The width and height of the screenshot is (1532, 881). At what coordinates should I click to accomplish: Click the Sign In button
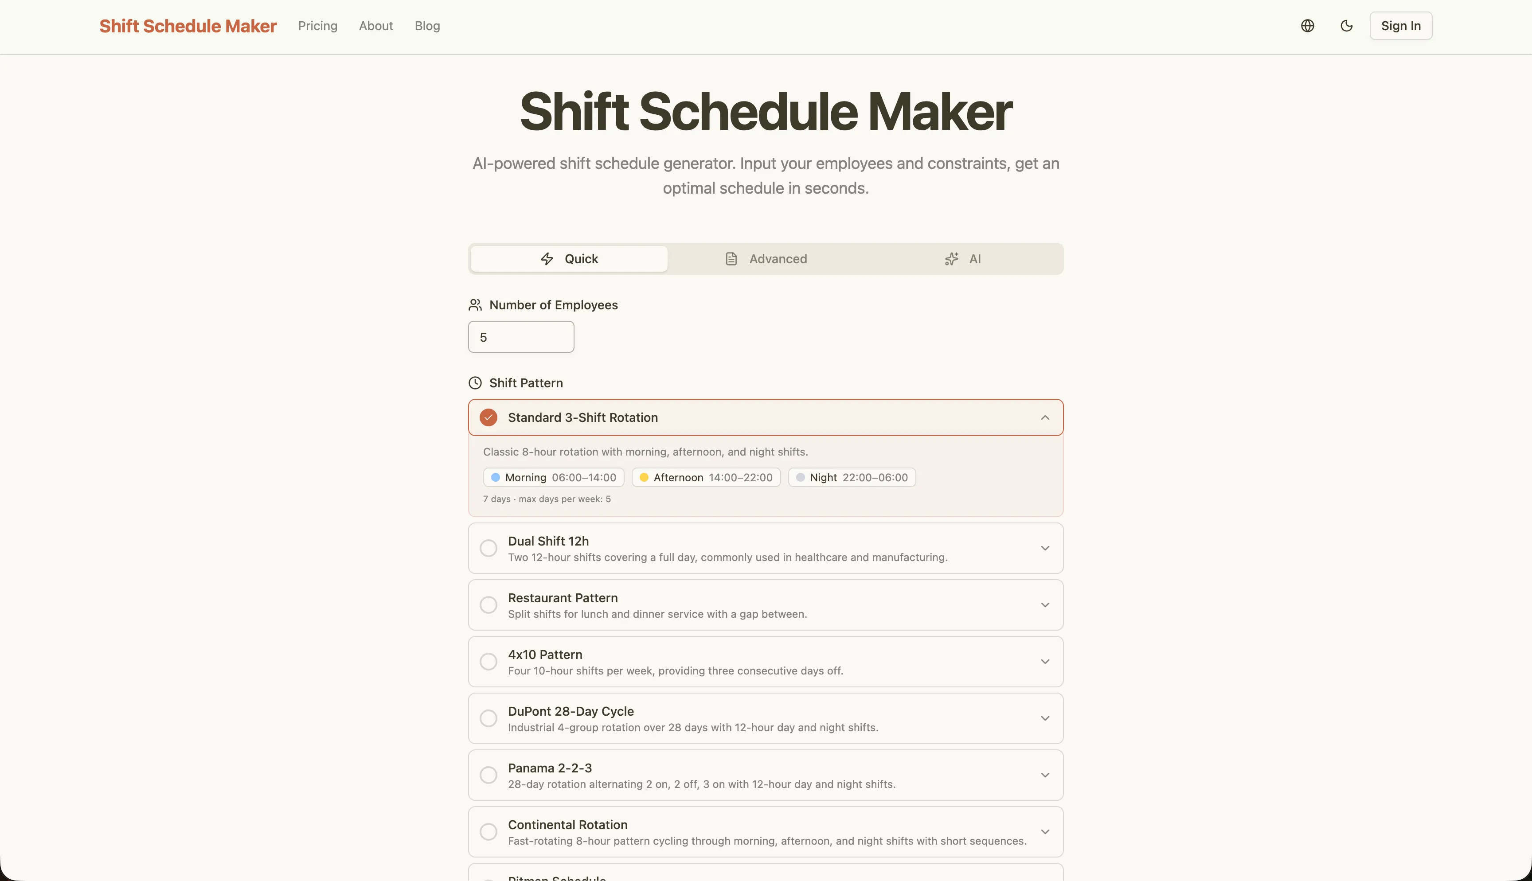[1400, 25]
